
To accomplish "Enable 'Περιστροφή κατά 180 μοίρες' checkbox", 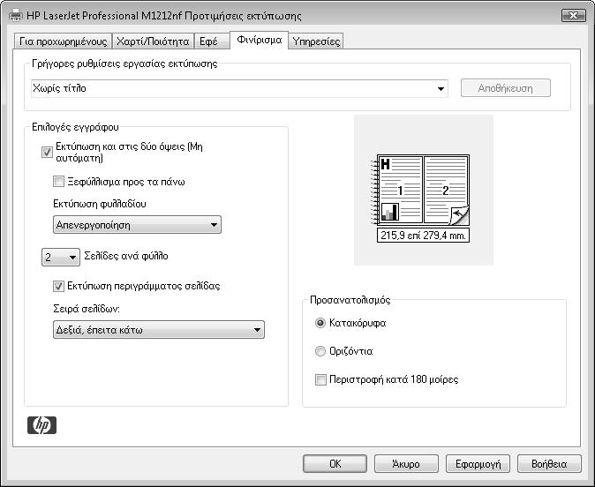I will click(320, 379).
